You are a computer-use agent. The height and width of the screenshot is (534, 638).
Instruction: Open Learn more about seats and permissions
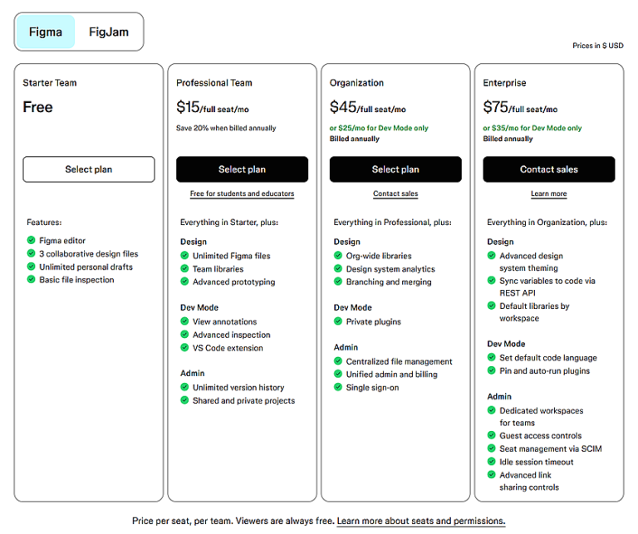(x=420, y=522)
